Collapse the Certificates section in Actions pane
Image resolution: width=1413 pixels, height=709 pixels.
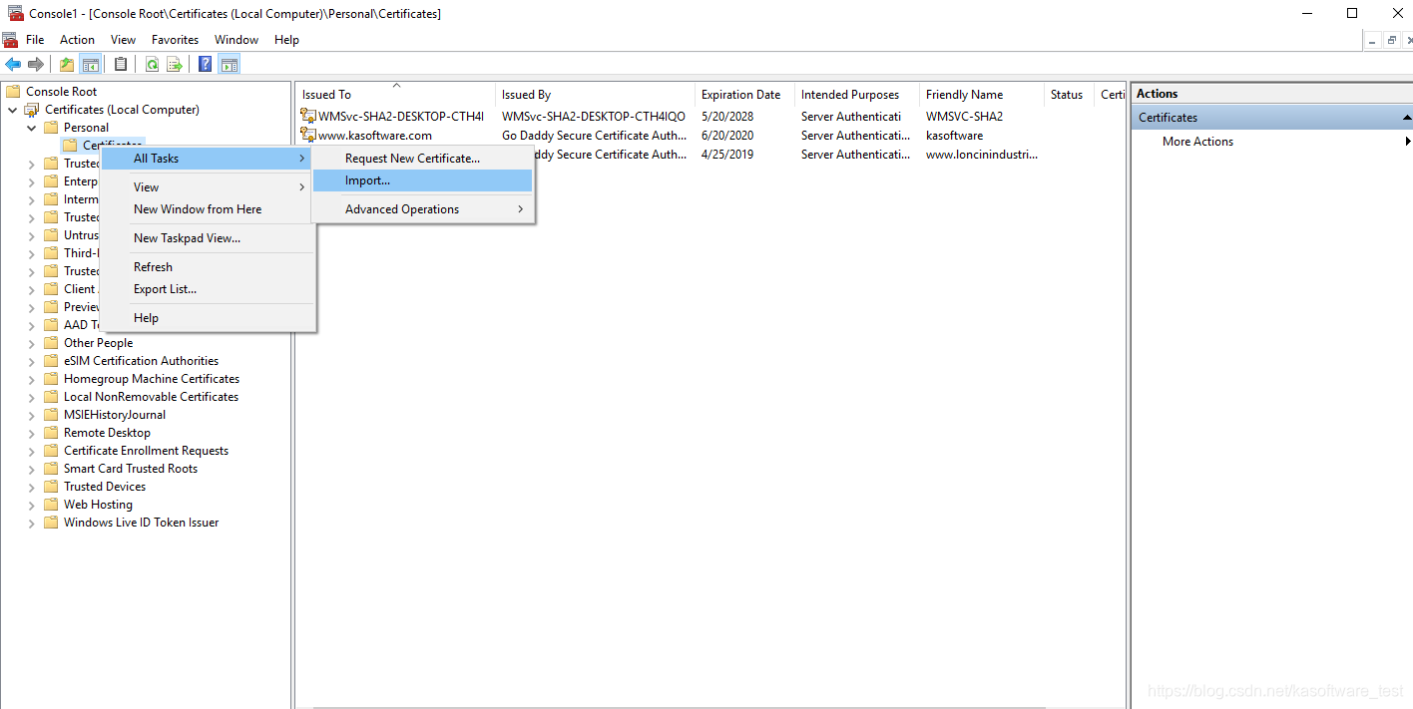1407,118
